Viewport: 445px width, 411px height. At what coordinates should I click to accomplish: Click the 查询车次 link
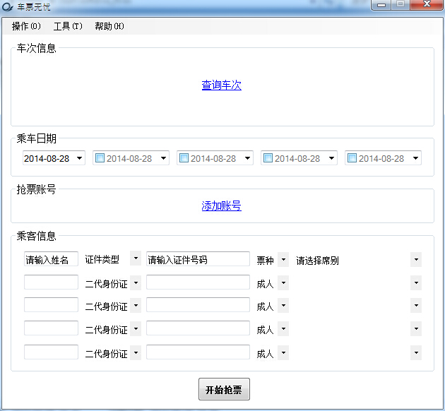(x=221, y=85)
